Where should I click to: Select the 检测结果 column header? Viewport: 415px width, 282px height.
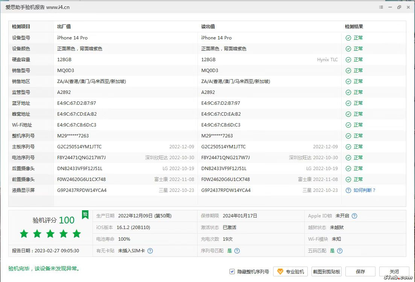354,27
